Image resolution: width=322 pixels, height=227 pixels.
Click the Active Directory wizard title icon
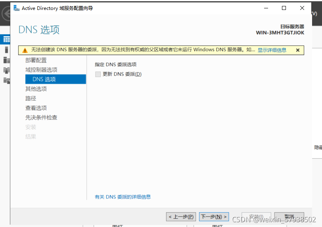click(16, 8)
